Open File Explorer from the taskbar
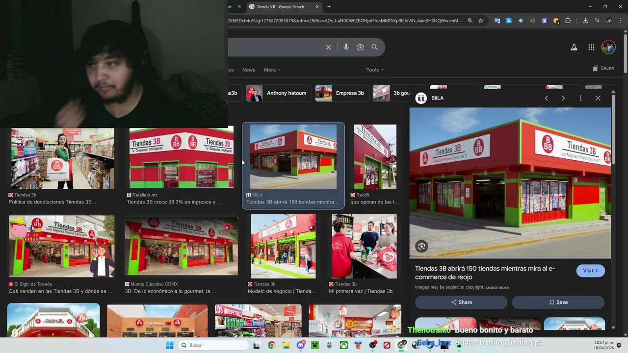 [x=286, y=345]
